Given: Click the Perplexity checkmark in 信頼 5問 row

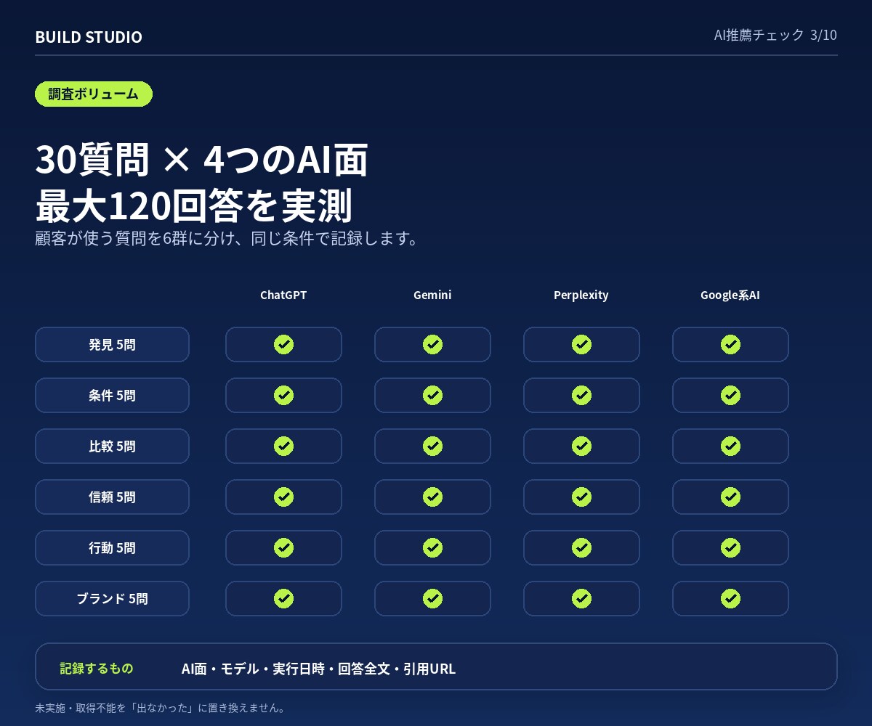Looking at the screenshot, I should [x=581, y=497].
